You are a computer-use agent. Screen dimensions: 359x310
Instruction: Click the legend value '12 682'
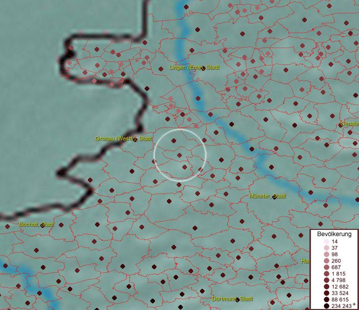(340, 287)
